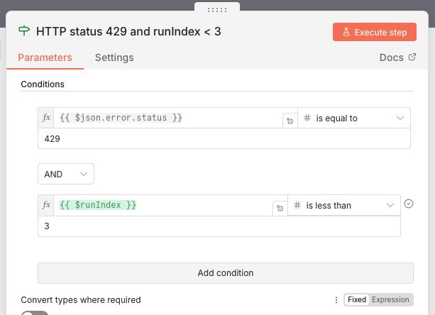Viewport: 435px width, 315px height.
Task: Open the 'is equal to' operator dropdown
Action: pyautogui.click(x=354, y=118)
